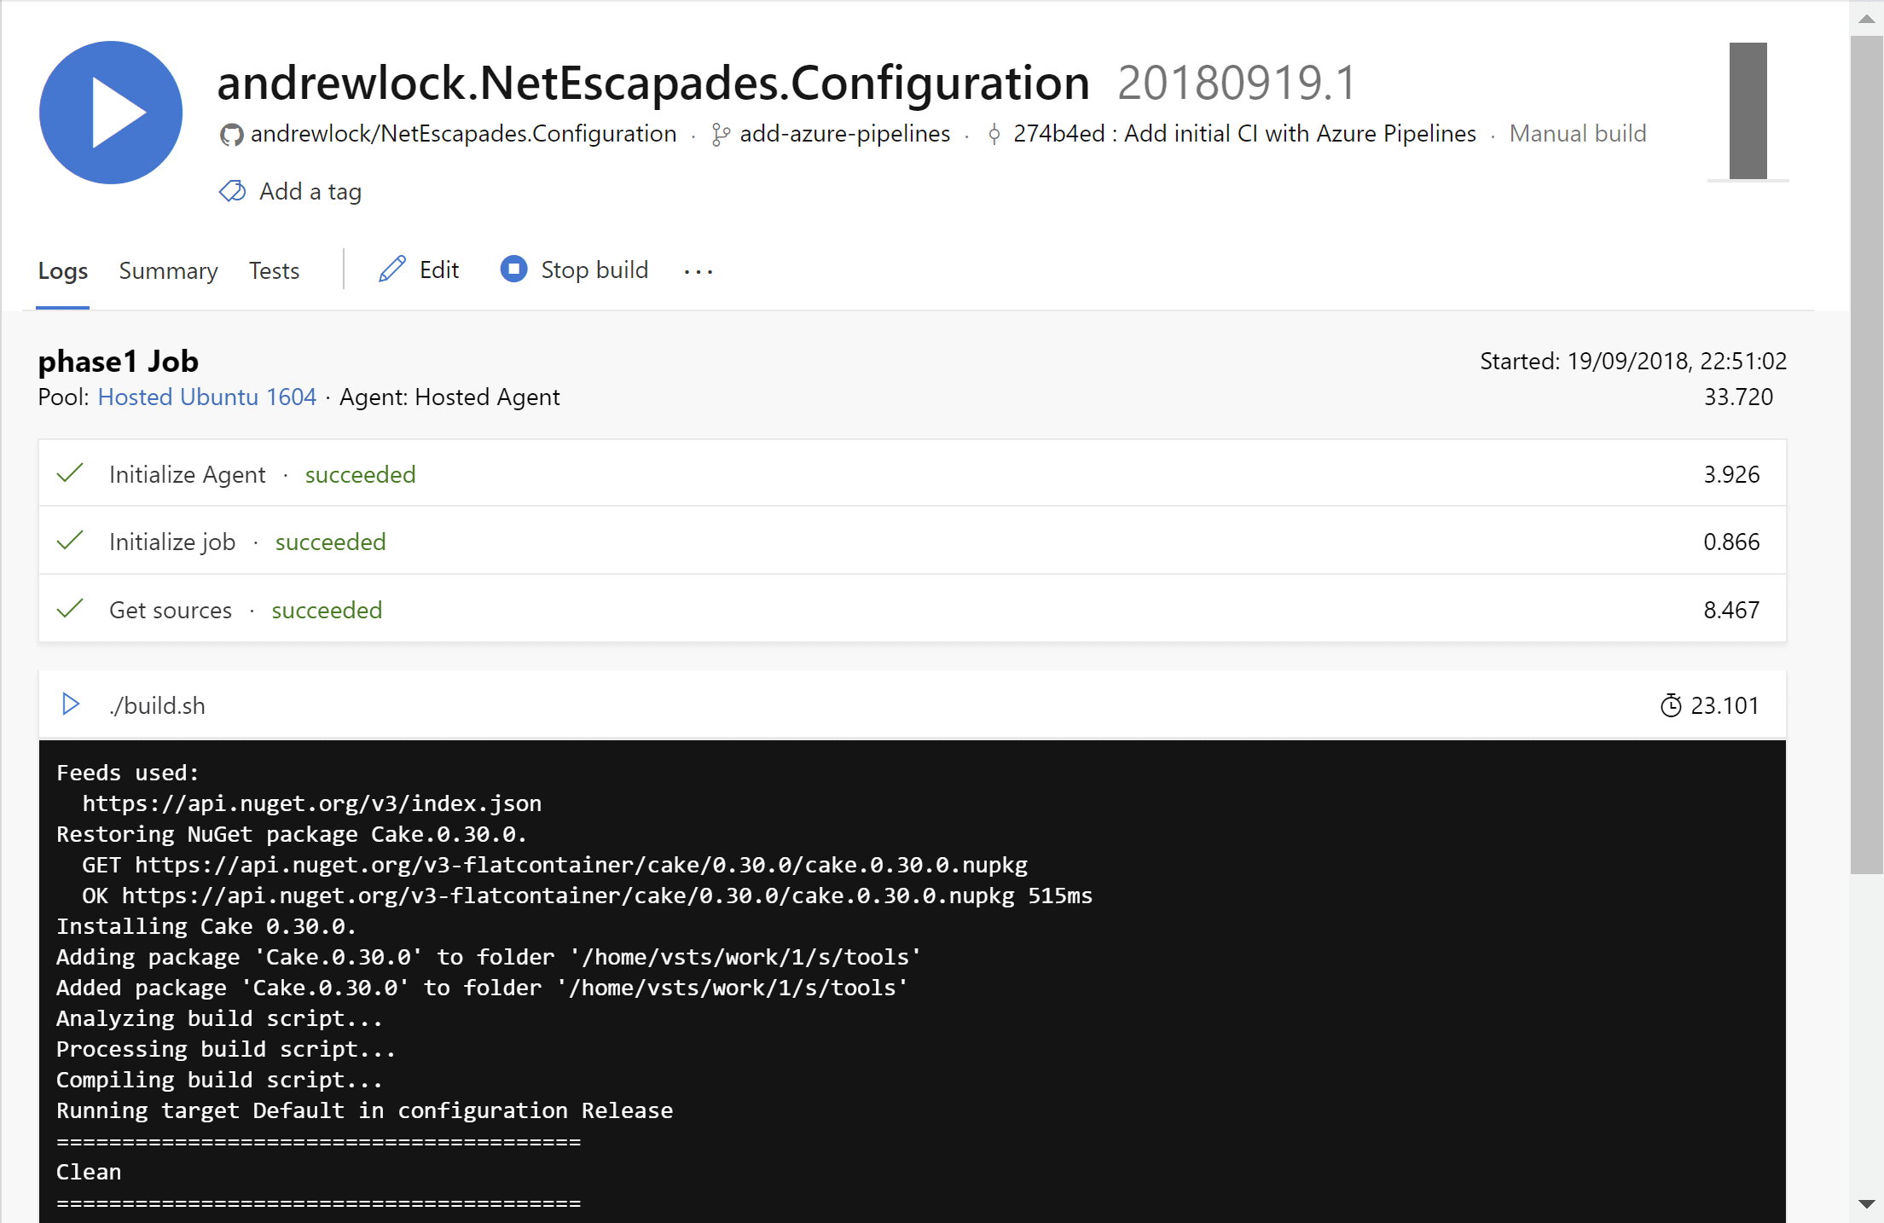Open commit 274b4ed link
Screen dimensions: 1884x1223
click(x=1244, y=134)
